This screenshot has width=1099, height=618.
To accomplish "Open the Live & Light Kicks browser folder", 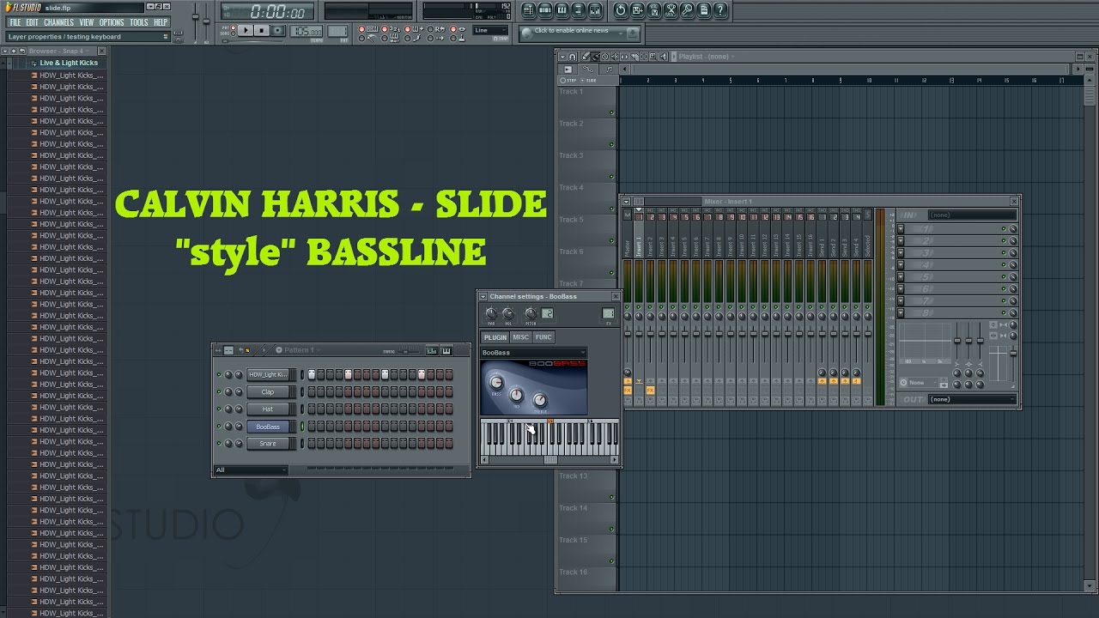I will coord(69,63).
